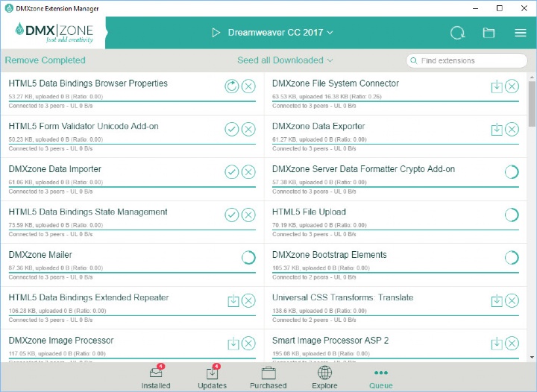
Task: Remove DMXzone Image Processor from queue
Action: [248, 344]
